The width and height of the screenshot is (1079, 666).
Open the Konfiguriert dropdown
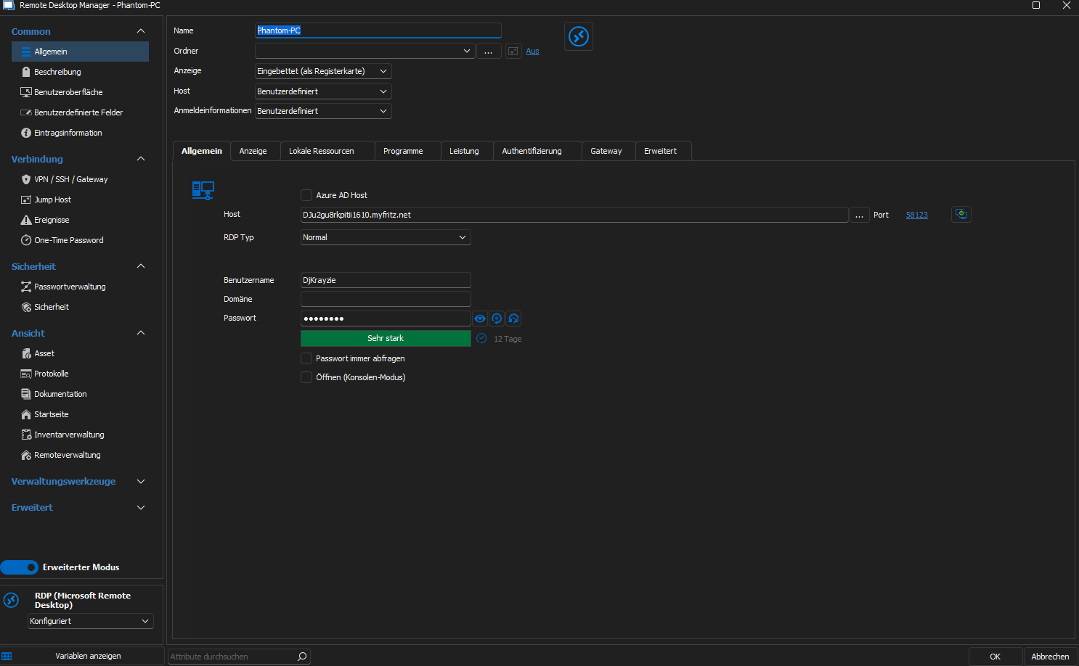click(x=91, y=621)
